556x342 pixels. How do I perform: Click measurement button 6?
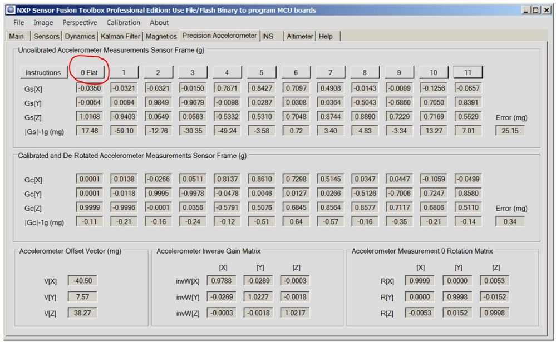coord(296,72)
